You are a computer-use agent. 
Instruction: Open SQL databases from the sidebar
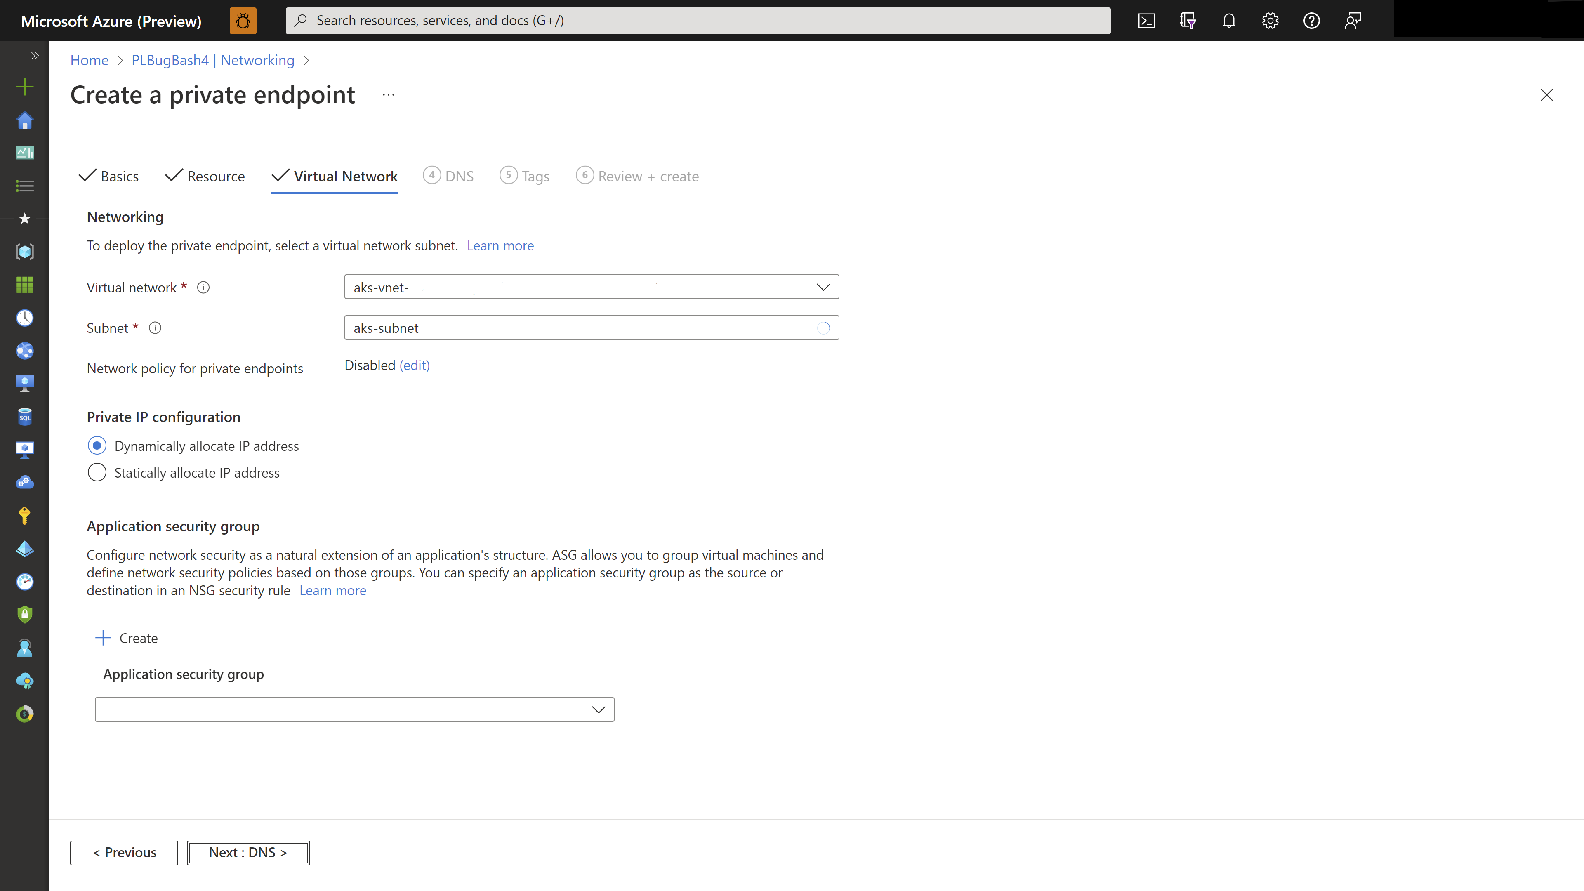click(x=25, y=416)
